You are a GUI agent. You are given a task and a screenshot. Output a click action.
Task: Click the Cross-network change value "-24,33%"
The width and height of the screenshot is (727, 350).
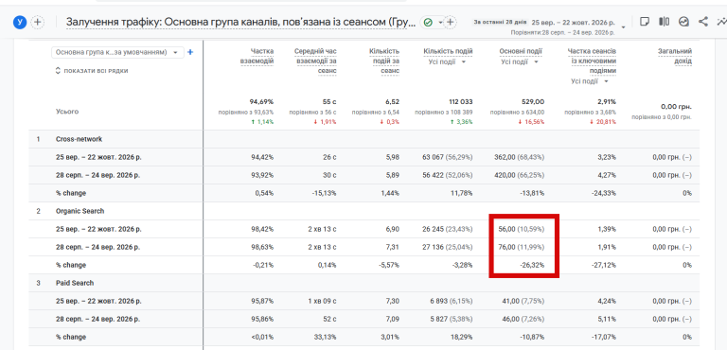click(x=604, y=193)
